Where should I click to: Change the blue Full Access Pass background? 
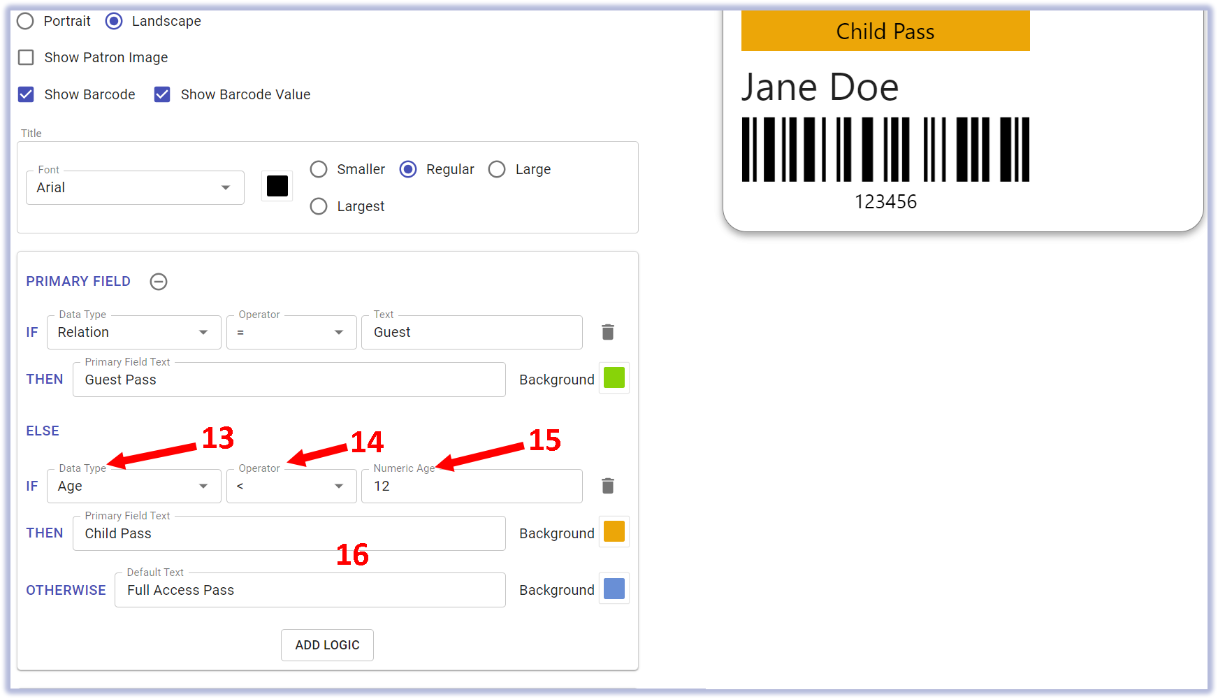click(614, 589)
